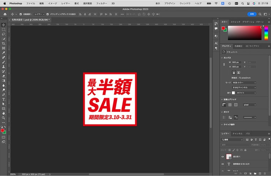Open the フィルター menu
Viewport: 271px width, 176px height.
tap(102, 4)
